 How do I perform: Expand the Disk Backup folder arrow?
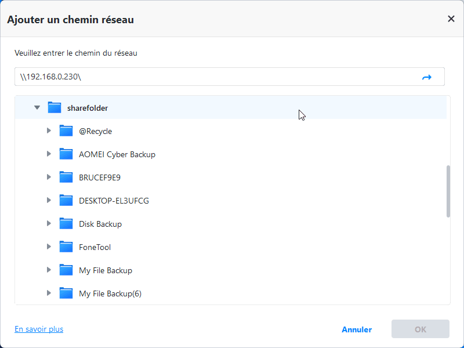pos(49,224)
